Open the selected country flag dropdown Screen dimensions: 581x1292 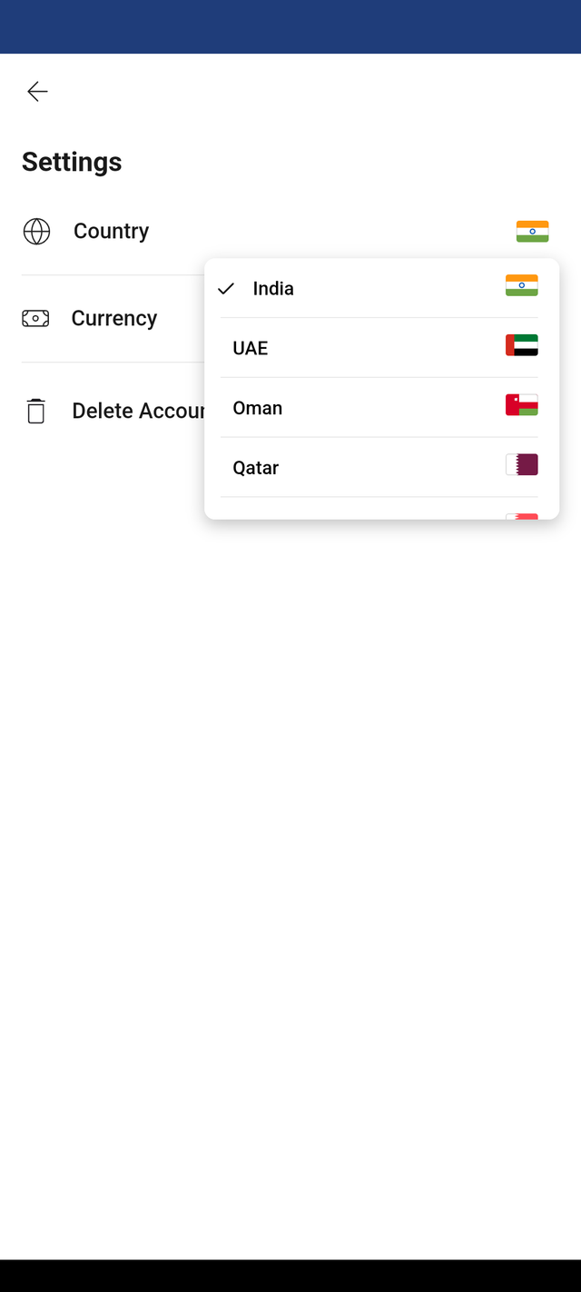[532, 232]
